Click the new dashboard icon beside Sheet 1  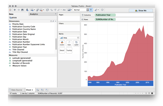click(42, 90)
